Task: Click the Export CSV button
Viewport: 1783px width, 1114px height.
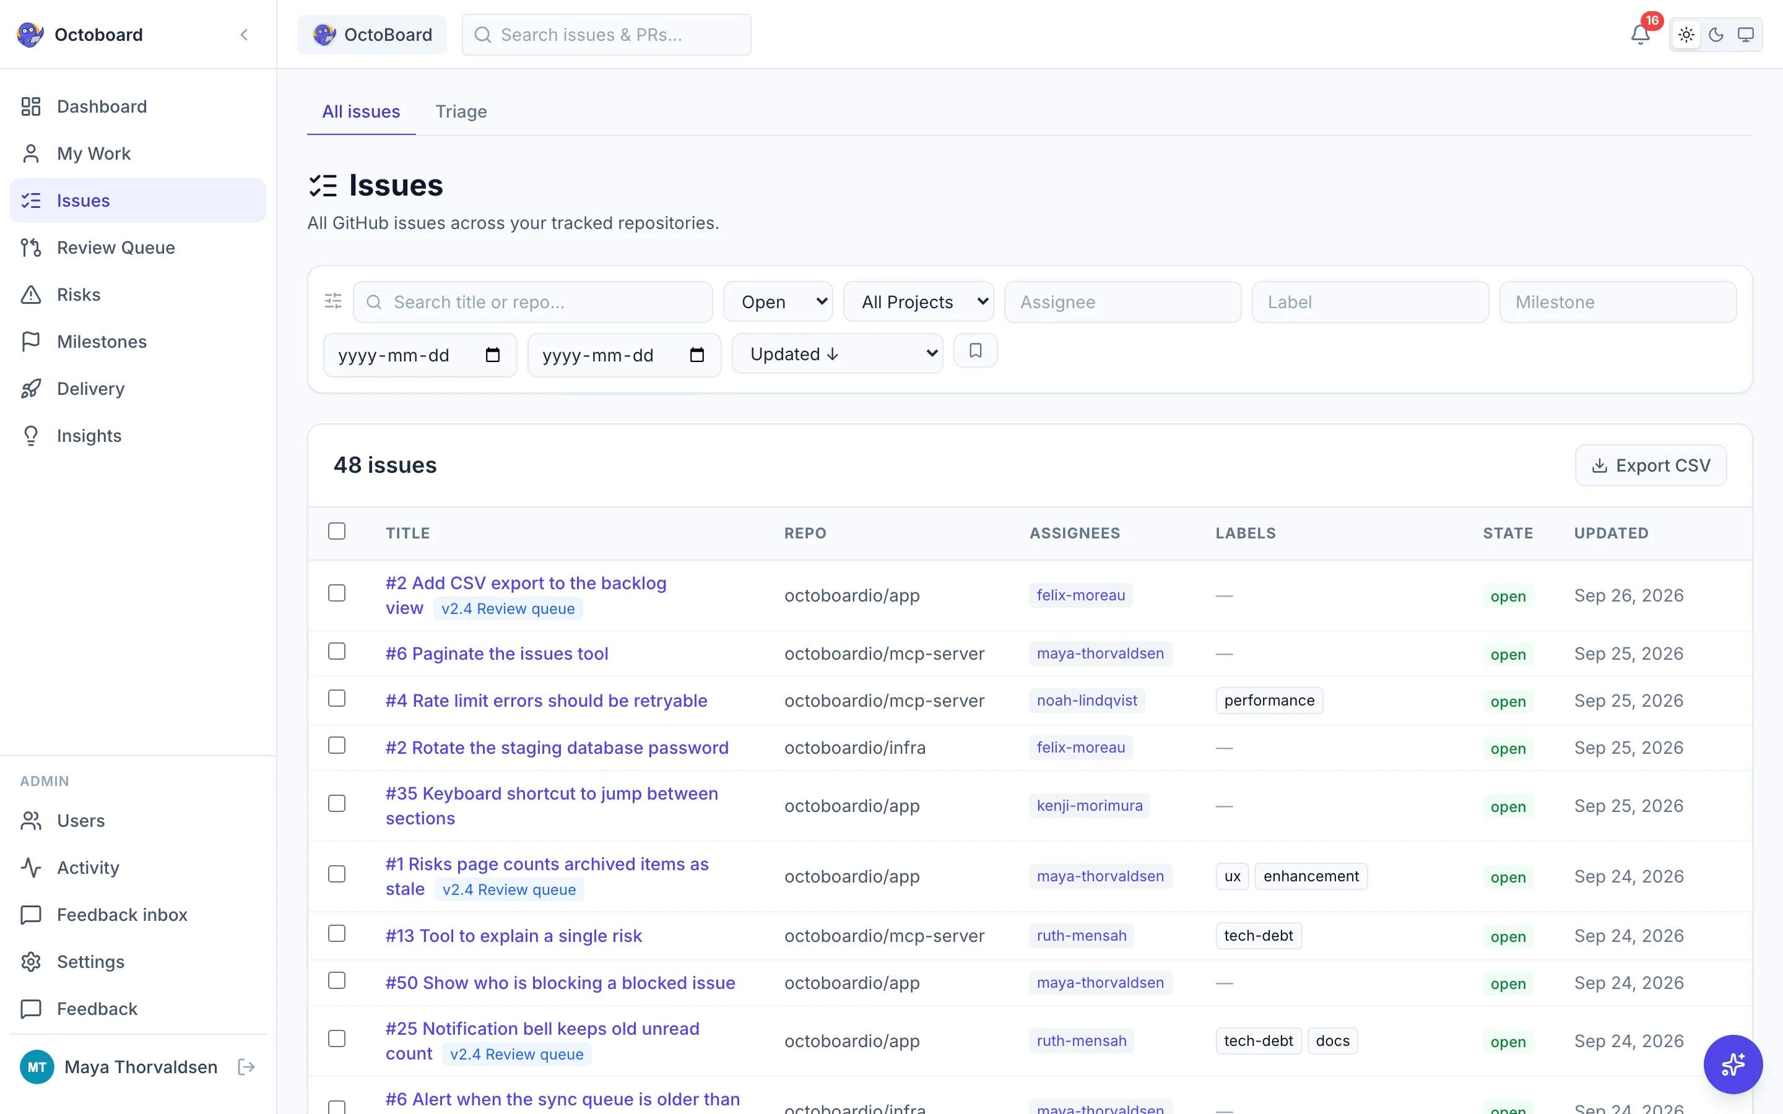Action: pyautogui.click(x=1651, y=465)
